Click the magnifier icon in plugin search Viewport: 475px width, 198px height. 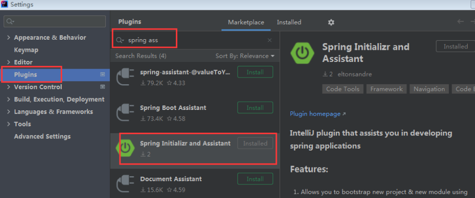pyautogui.click(x=120, y=41)
